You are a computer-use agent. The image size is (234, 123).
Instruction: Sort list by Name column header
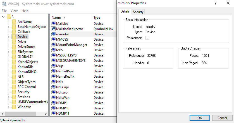tap(71, 18)
